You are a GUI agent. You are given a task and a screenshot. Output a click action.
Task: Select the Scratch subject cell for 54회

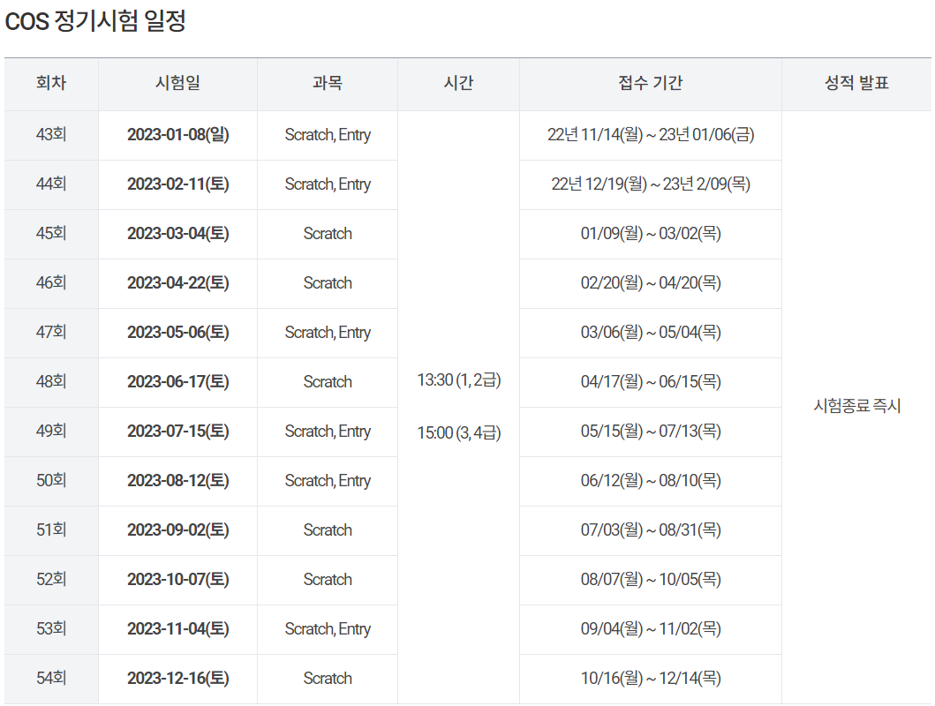[328, 678]
